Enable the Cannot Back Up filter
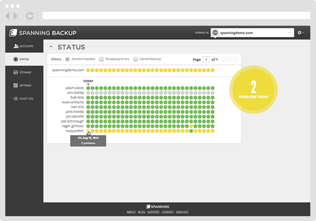This screenshot has width=316, height=221. click(136, 59)
